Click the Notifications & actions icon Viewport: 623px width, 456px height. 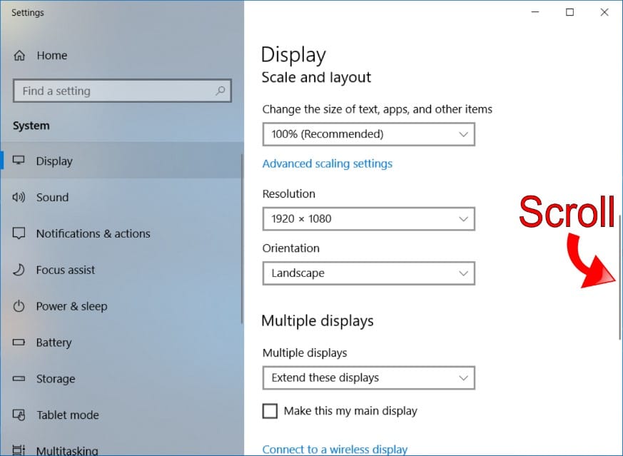coord(19,234)
